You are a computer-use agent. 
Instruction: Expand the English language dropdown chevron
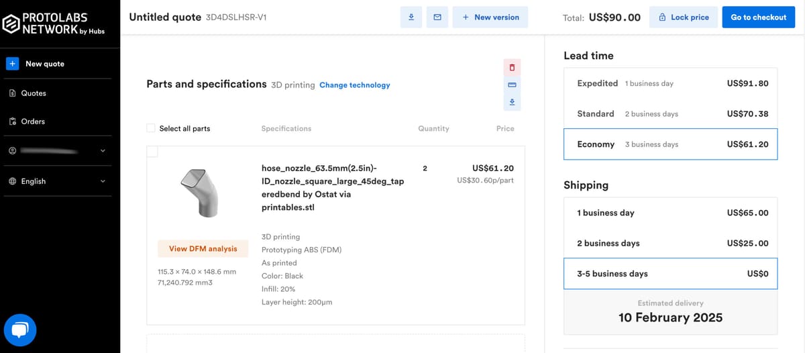point(103,181)
